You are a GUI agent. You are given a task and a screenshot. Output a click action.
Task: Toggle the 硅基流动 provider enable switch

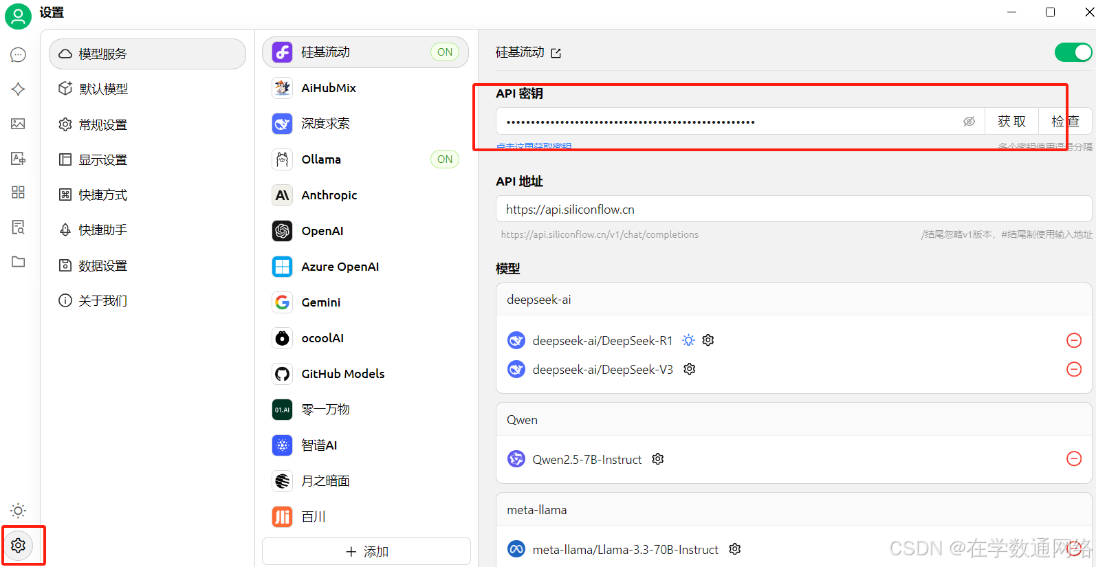point(1073,52)
